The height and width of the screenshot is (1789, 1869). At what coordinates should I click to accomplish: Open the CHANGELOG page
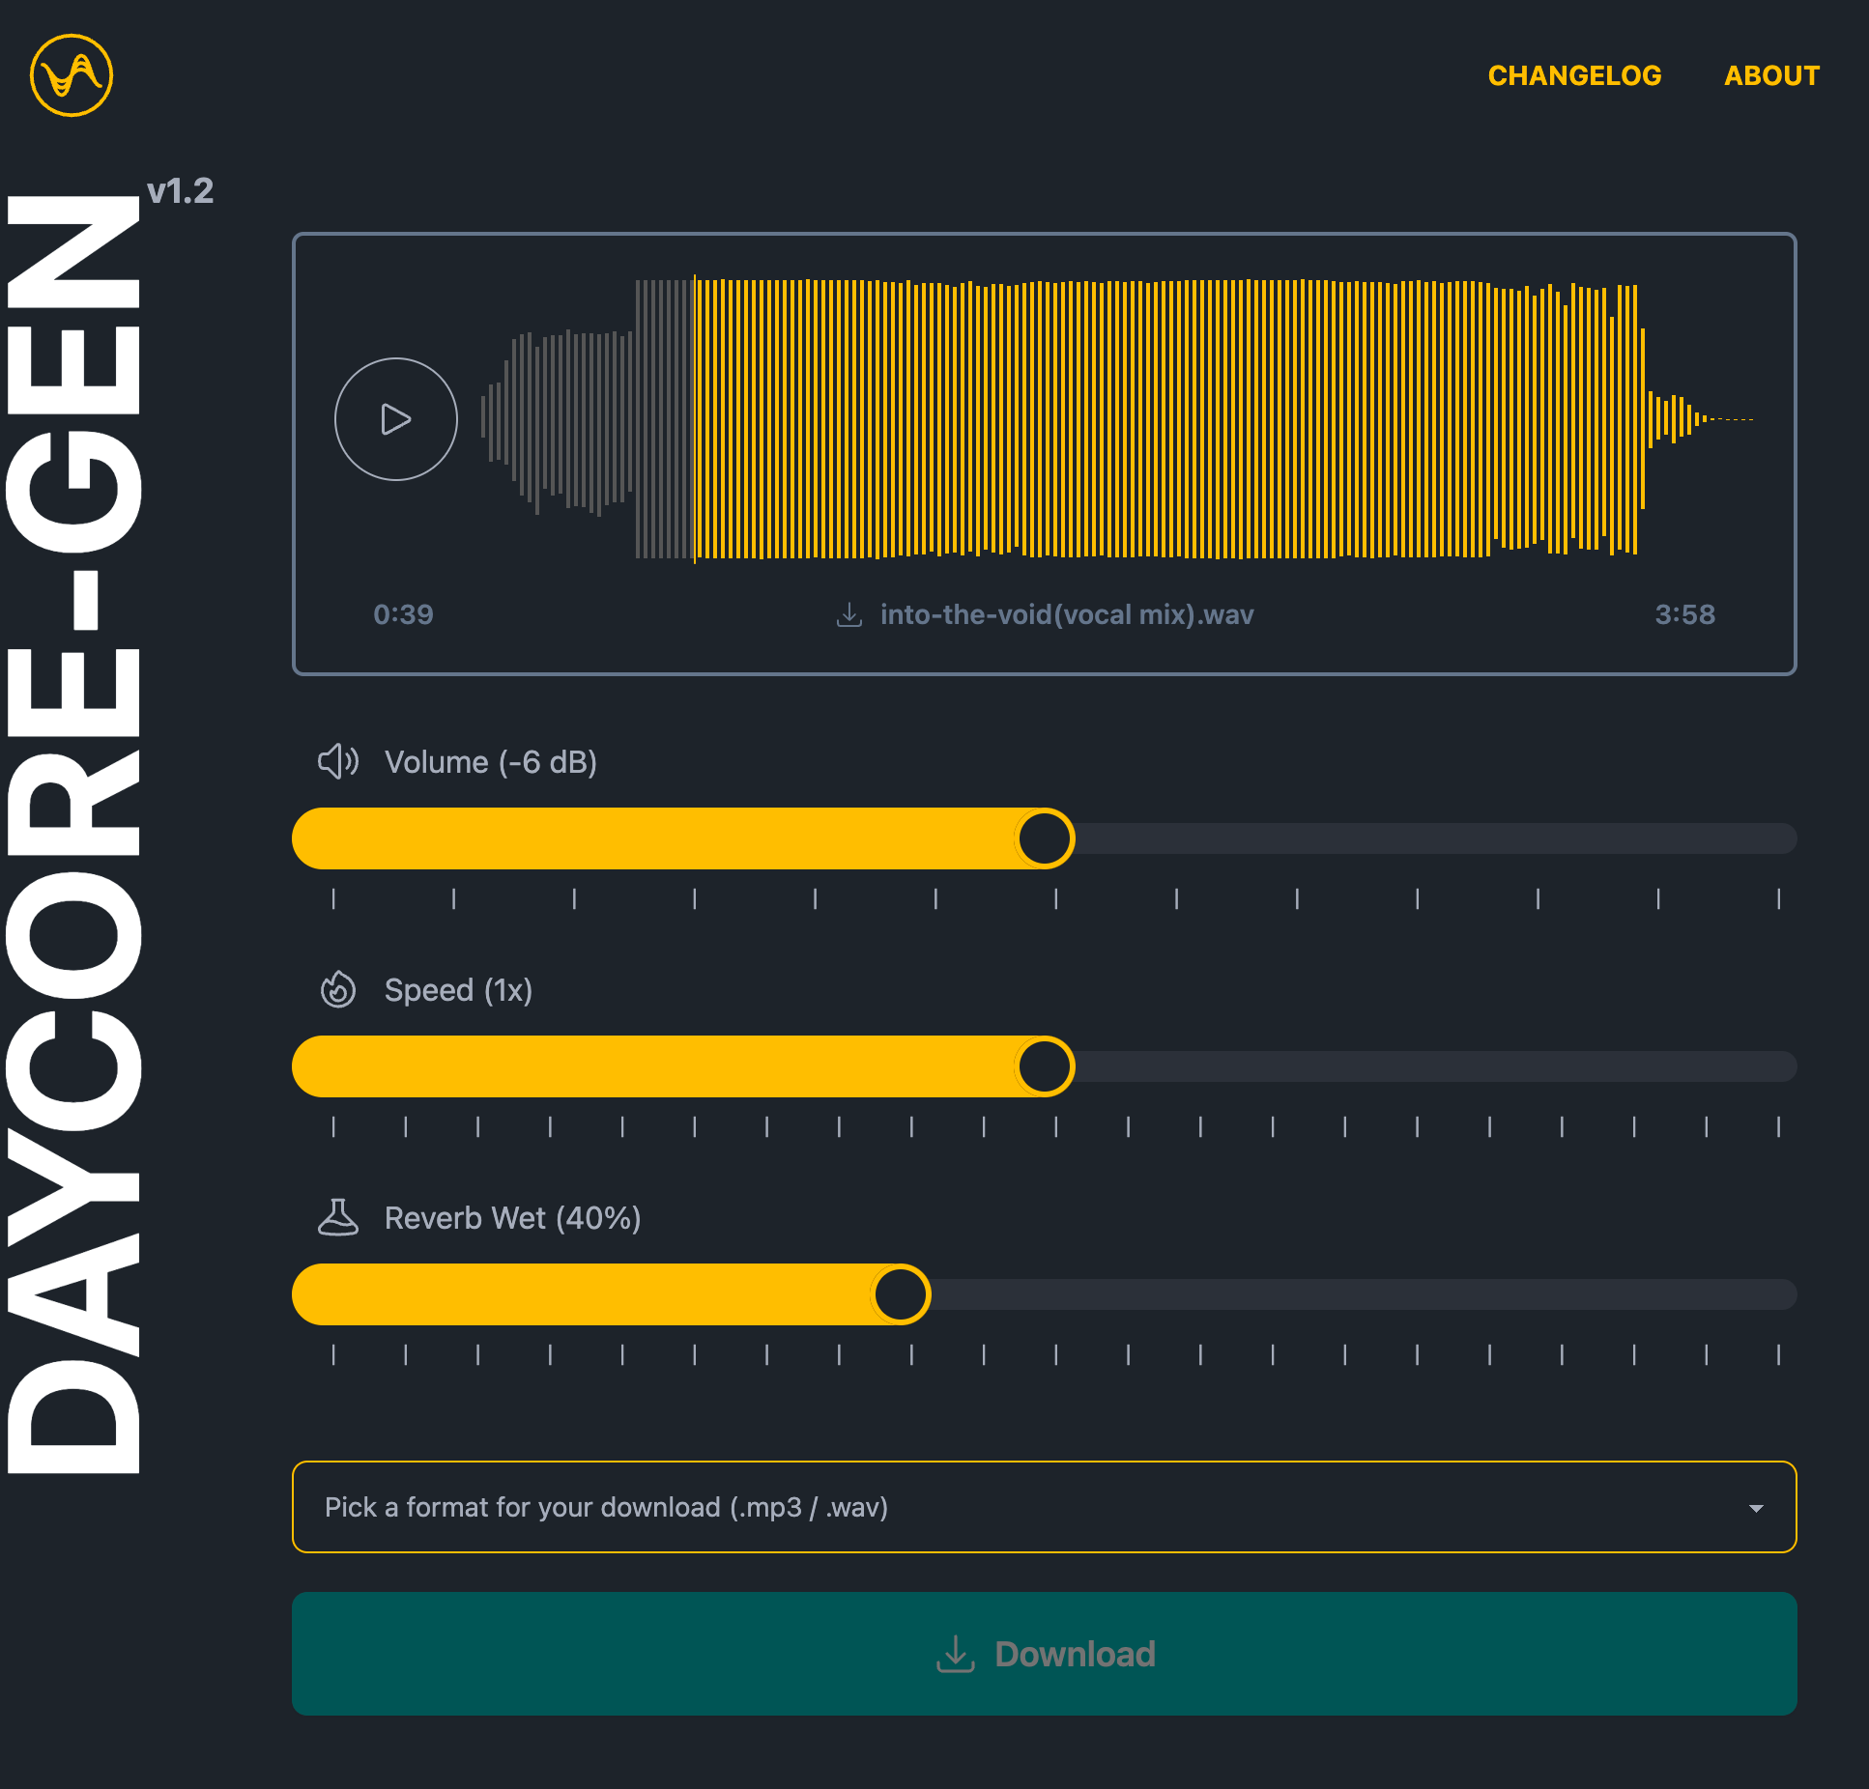click(x=1575, y=75)
